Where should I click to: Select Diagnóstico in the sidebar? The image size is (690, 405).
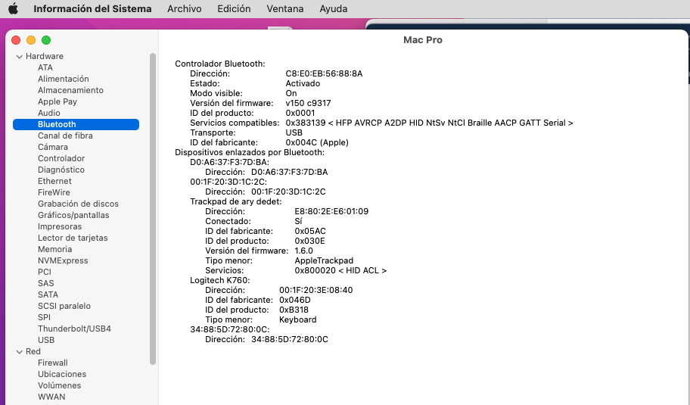coord(61,170)
